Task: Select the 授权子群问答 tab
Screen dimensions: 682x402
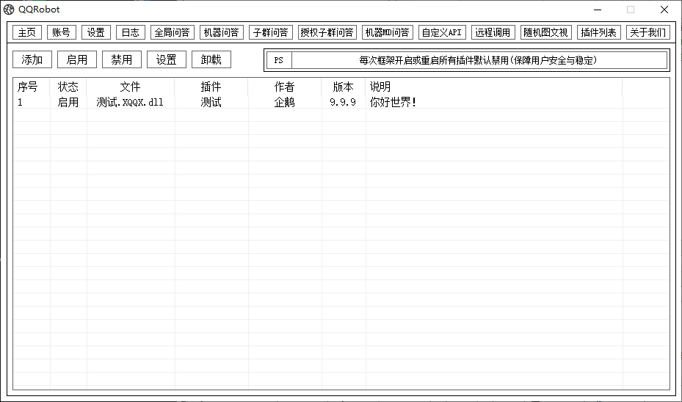Action: point(327,32)
